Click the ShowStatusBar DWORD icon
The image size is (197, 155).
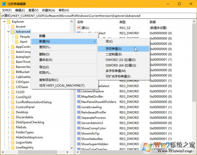coord(79,139)
